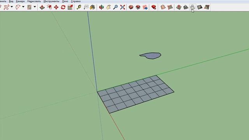Select the sandbox Flip Edge tool

(x=207, y=7)
